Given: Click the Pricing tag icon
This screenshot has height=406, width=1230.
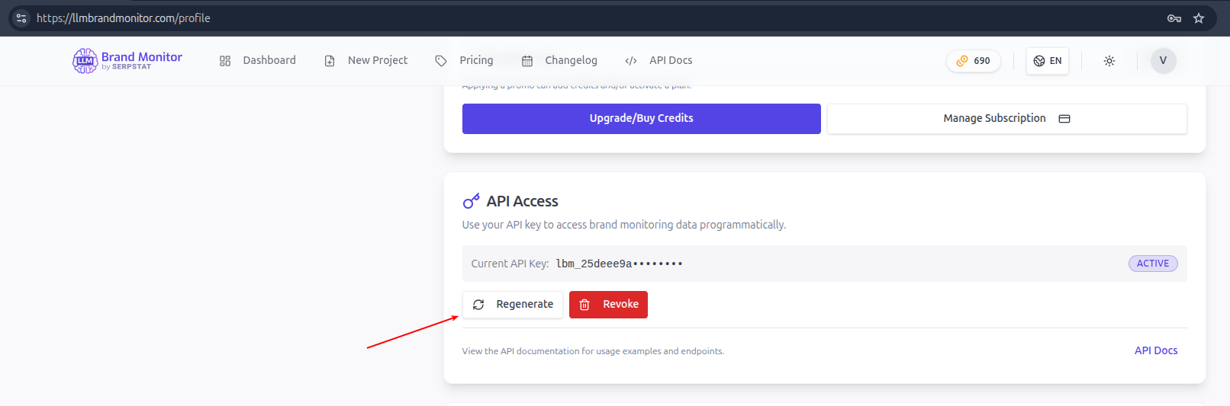Looking at the screenshot, I should pos(441,61).
